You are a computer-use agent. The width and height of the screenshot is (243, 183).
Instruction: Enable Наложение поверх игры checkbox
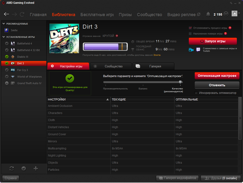tap(190, 34)
